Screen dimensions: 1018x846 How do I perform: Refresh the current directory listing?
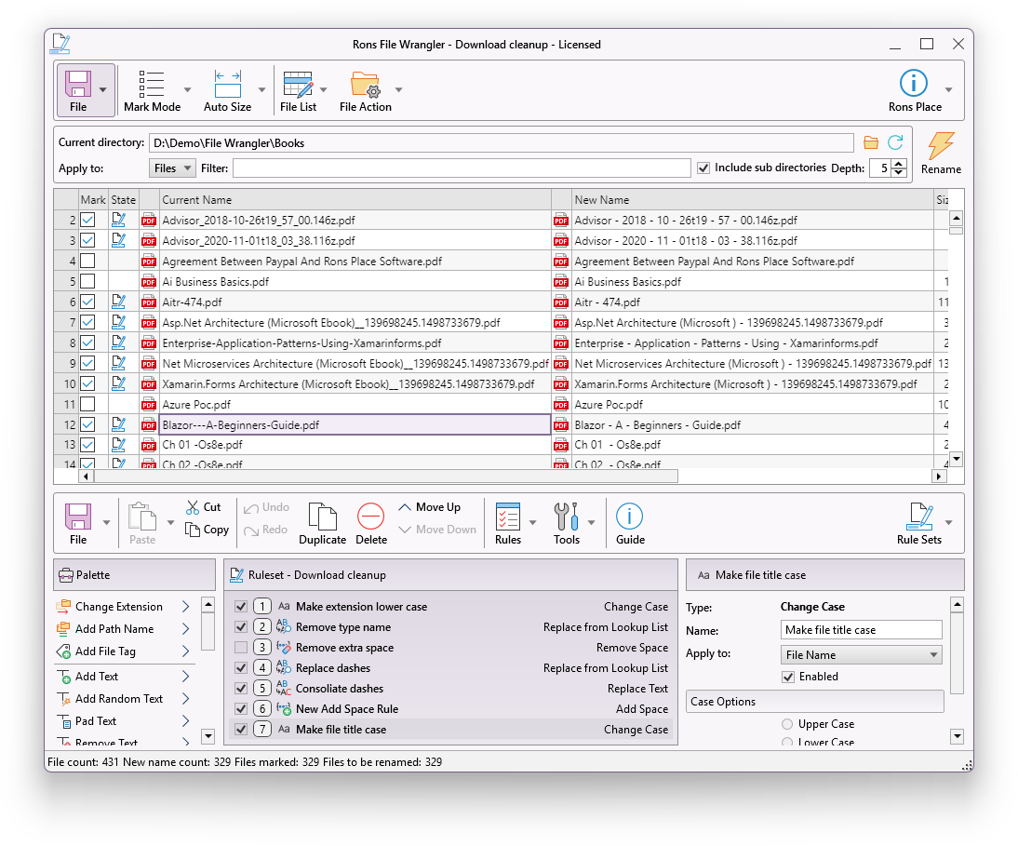coord(895,142)
